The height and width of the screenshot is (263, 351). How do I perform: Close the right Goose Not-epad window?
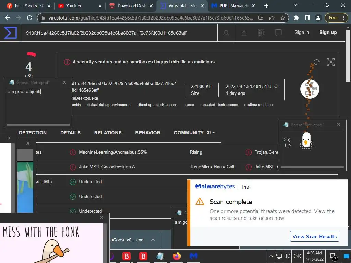point(338,125)
